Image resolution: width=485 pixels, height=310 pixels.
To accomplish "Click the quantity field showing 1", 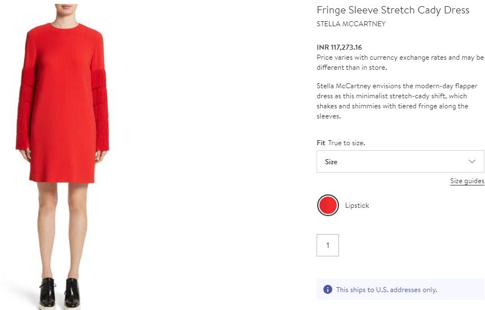I will [x=328, y=245].
